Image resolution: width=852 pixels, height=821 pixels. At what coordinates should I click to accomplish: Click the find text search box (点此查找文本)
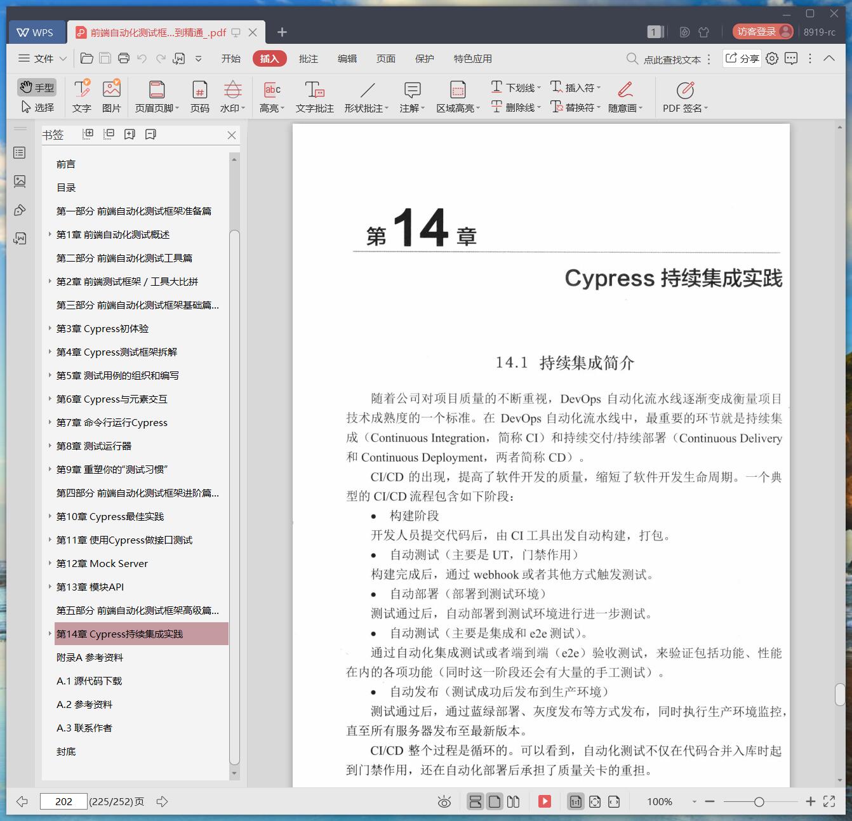coord(663,59)
